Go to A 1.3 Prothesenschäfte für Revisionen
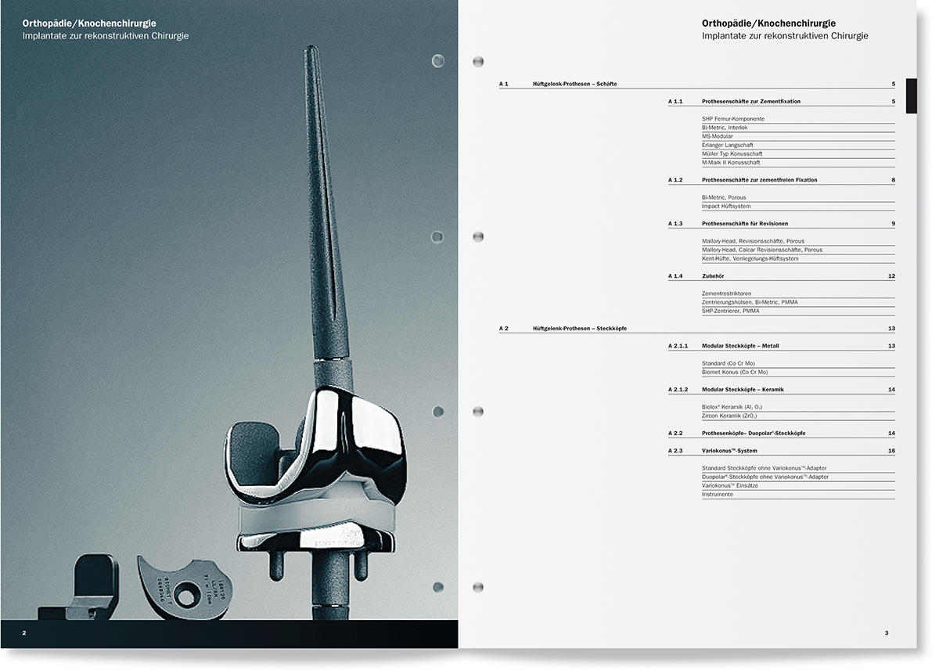This screenshot has width=939, height=670. point(744,224)
